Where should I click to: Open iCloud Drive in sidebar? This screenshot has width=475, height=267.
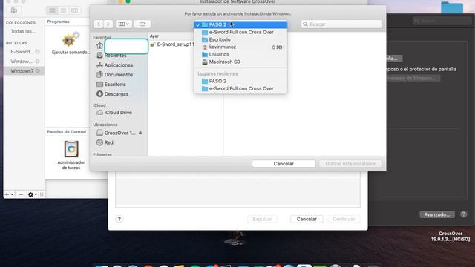[114, 113]
